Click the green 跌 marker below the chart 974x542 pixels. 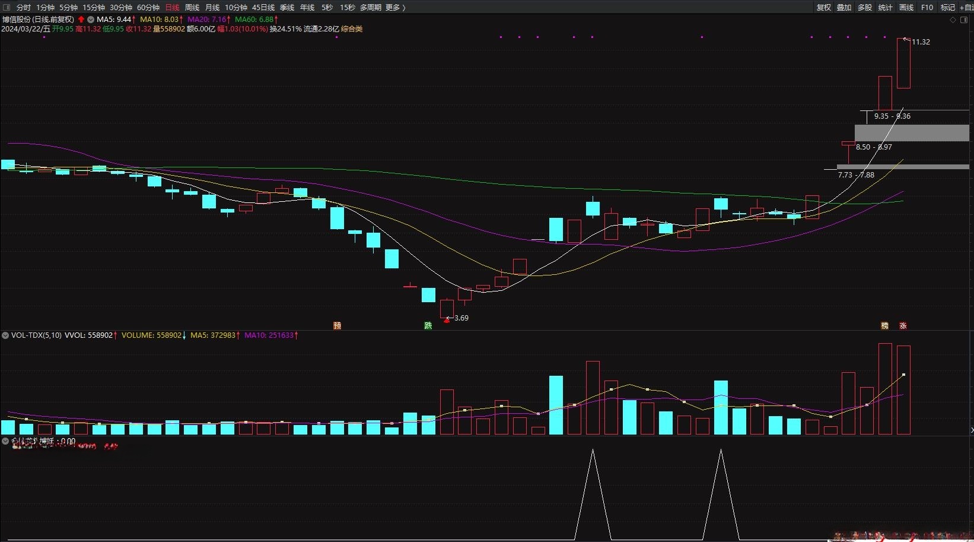[428, 325]
